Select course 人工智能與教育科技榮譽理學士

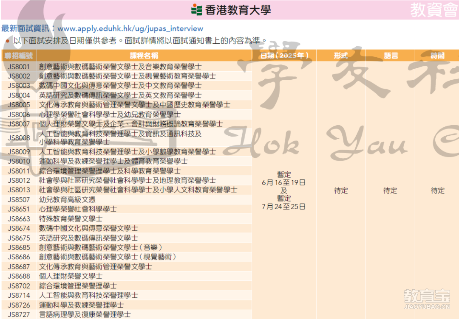pos(88,295)
